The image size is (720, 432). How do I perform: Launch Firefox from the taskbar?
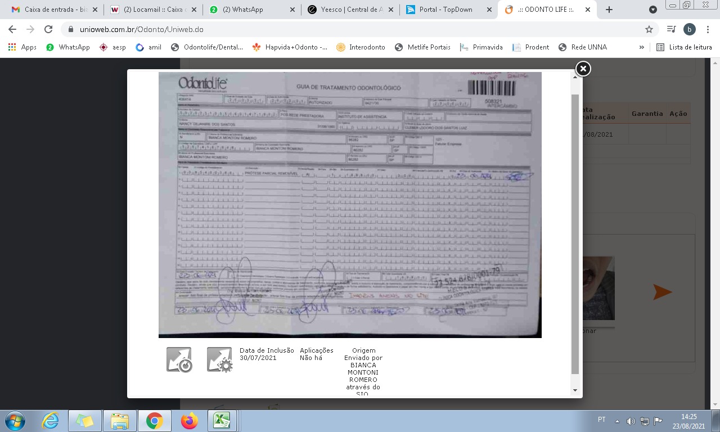click(190, 421)
